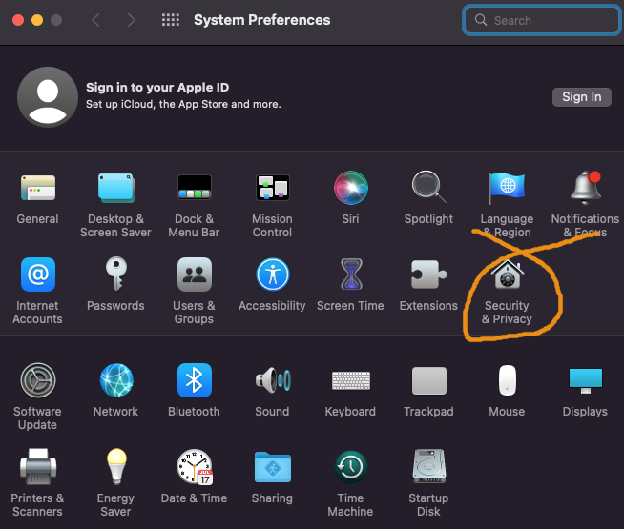Go back with the toolbar's left chevron
624x529 pixels.
(x=95, y=20)
